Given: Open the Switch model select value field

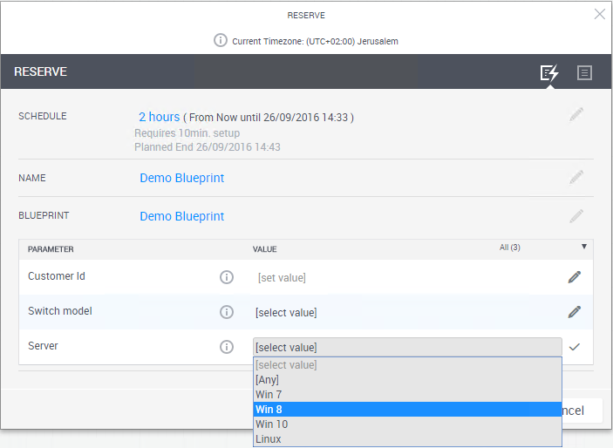Looking at the screenshot, I should tap(407, 312).
